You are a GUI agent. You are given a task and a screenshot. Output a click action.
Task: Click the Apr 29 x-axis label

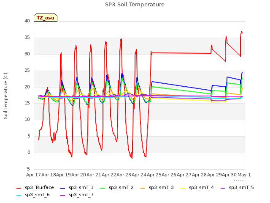tap(214, 175)
